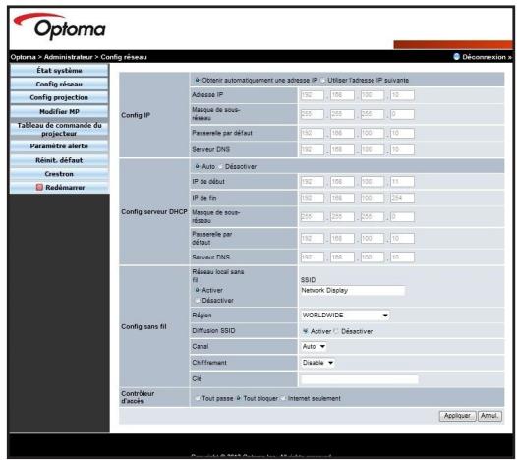Image resolution: width=517 pixels, height=460 pixels.
Task: Click first octet of DHCP Masque de sous-réseau
Action: (x=312, y=217)
